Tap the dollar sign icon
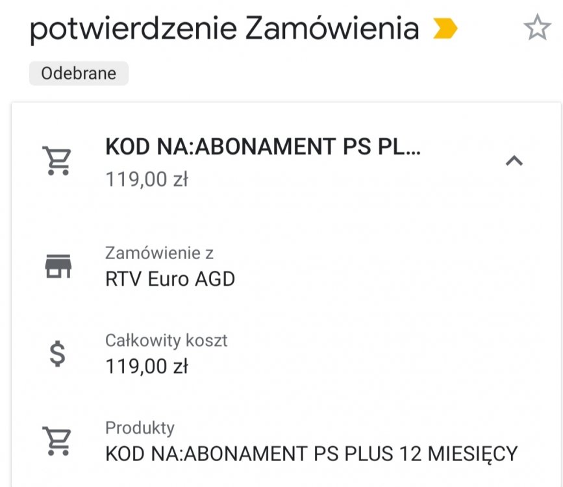Image resolution: width=563 pixels, height=487 pixels. click(x=58, y=354)
